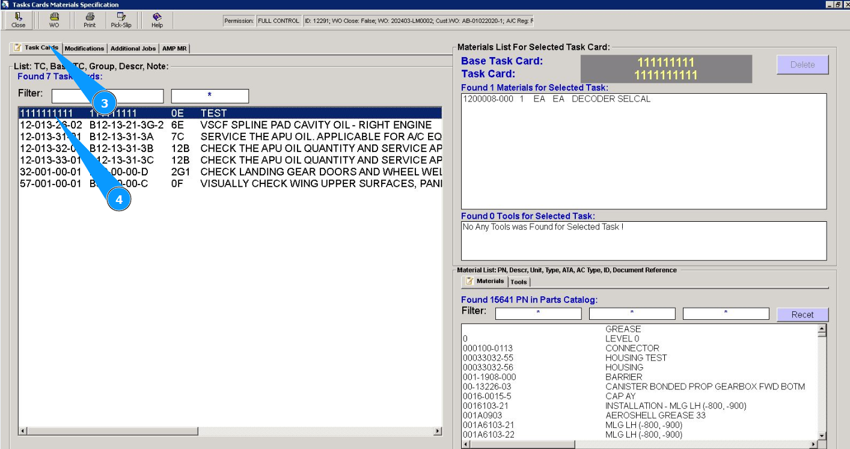Click the Close toolbar icon
This screenshot has width=850, height=449.
coord(19,20)
